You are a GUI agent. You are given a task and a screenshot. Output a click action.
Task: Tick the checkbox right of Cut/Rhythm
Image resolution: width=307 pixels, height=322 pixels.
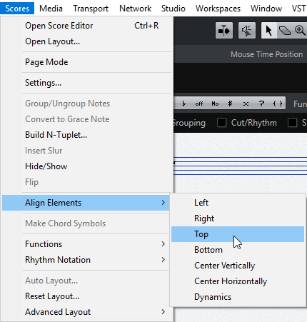(292, 123)
